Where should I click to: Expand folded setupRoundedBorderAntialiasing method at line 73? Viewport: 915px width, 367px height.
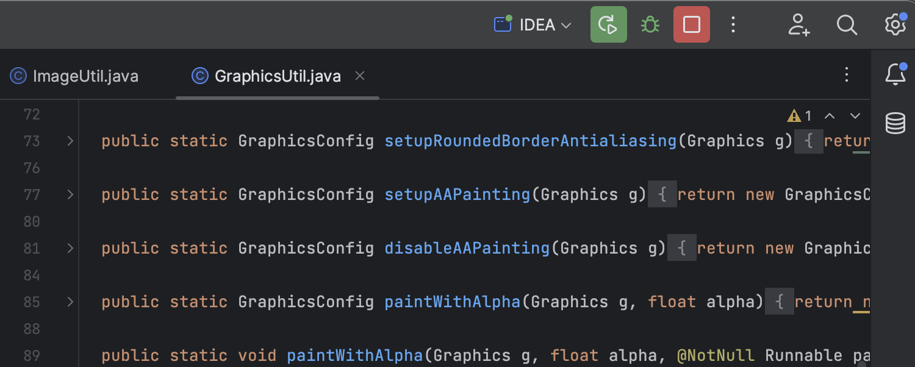click(x=70, y=141)
